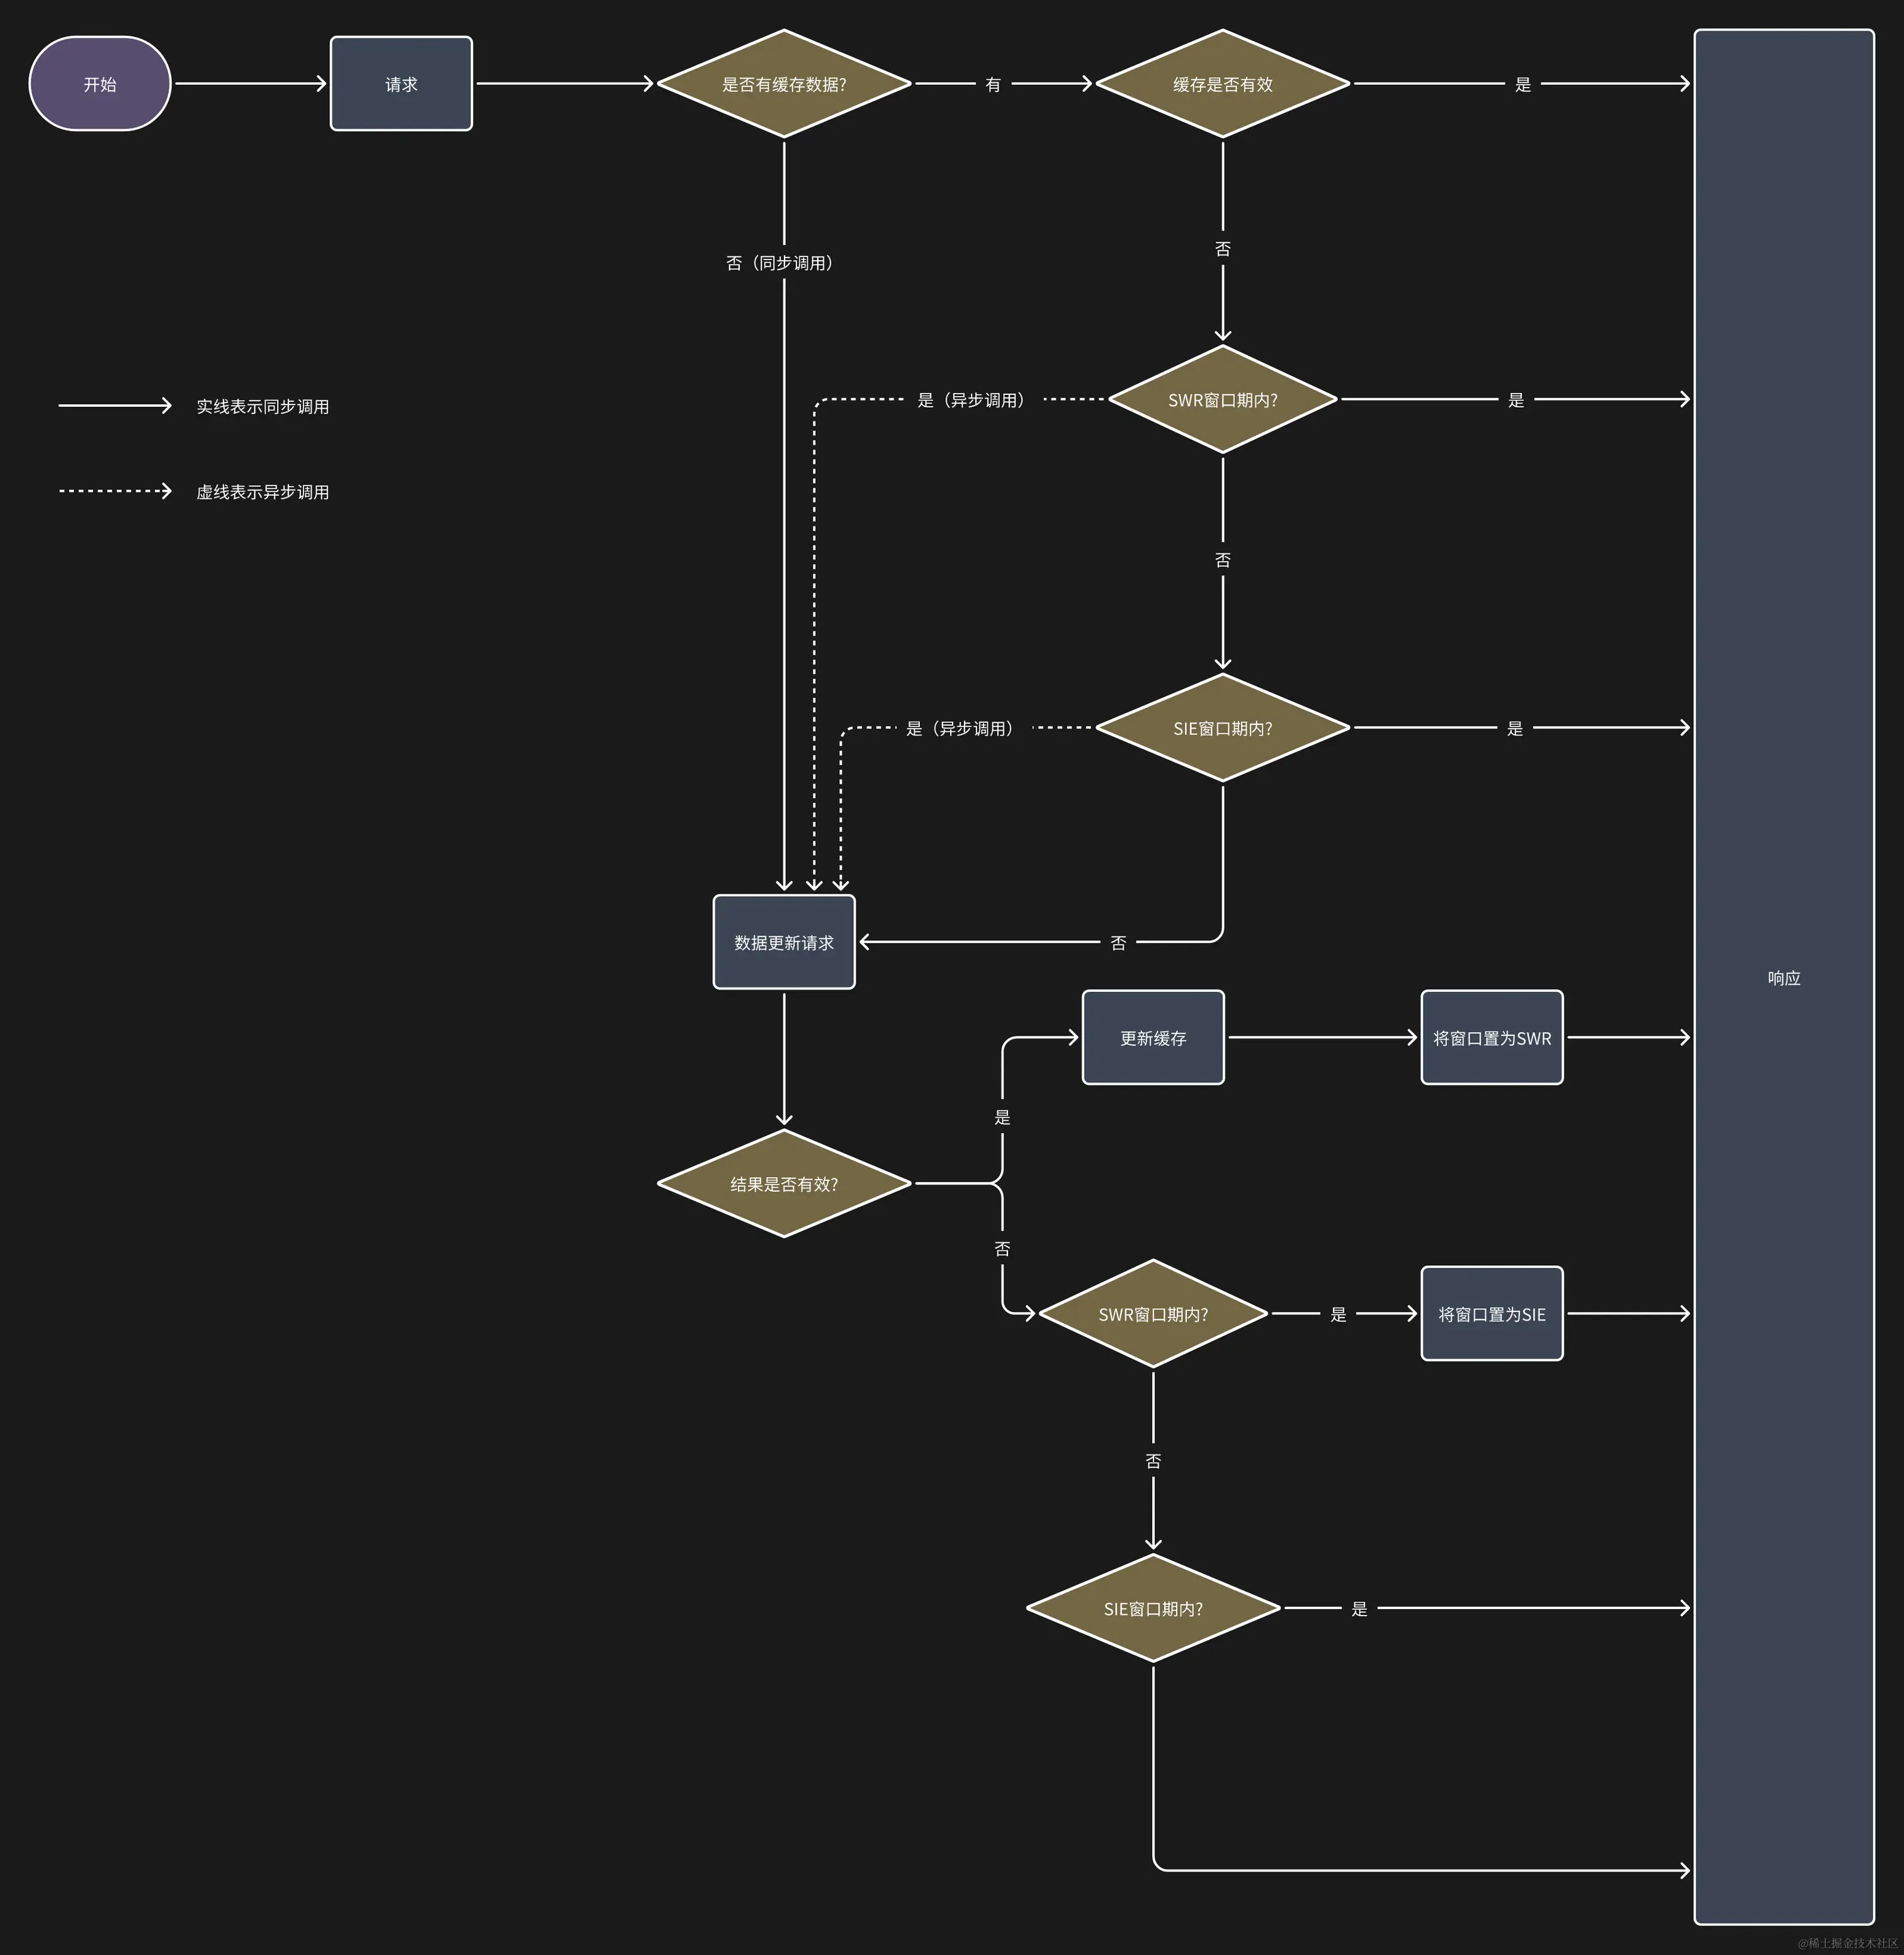Select the solid arrow in the legend
This screenshot has height=1955, width=1904.
115,405
